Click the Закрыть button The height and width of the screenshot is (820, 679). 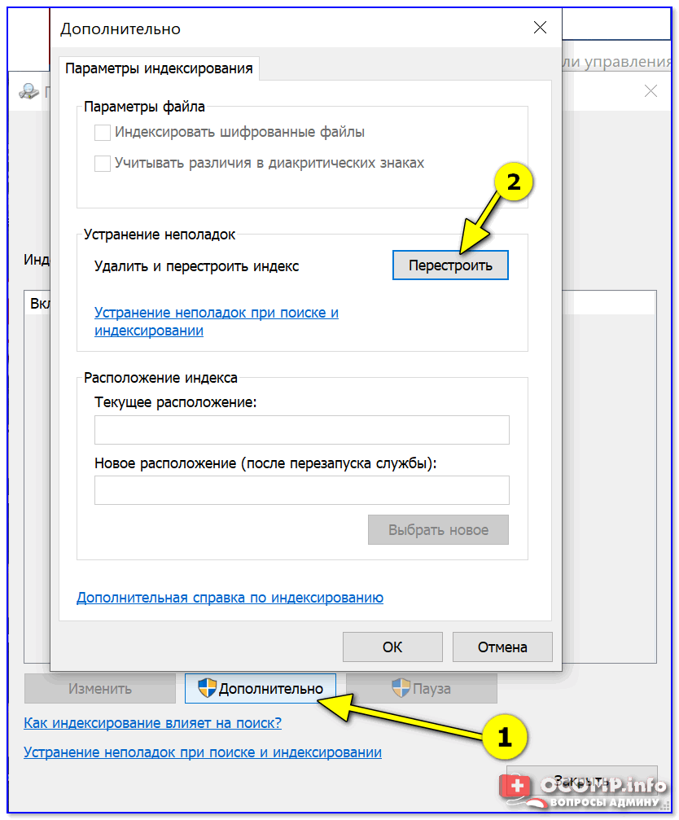[582, 780]
